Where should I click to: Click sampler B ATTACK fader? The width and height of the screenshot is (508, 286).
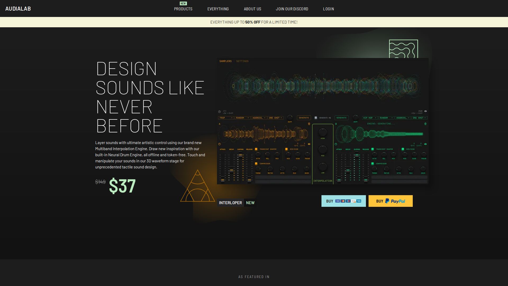click(339, 181)
